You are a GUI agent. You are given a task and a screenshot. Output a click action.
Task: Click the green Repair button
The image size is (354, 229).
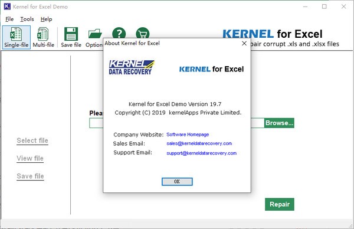(x=280, y=204)
